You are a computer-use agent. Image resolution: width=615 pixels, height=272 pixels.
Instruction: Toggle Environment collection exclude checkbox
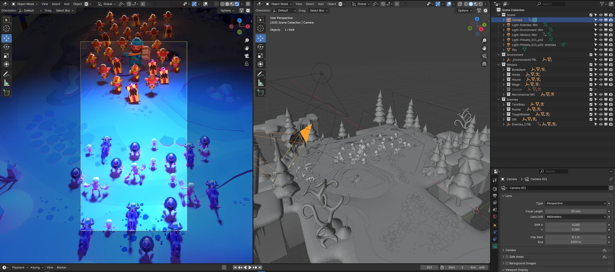click(x=591, y=55)
